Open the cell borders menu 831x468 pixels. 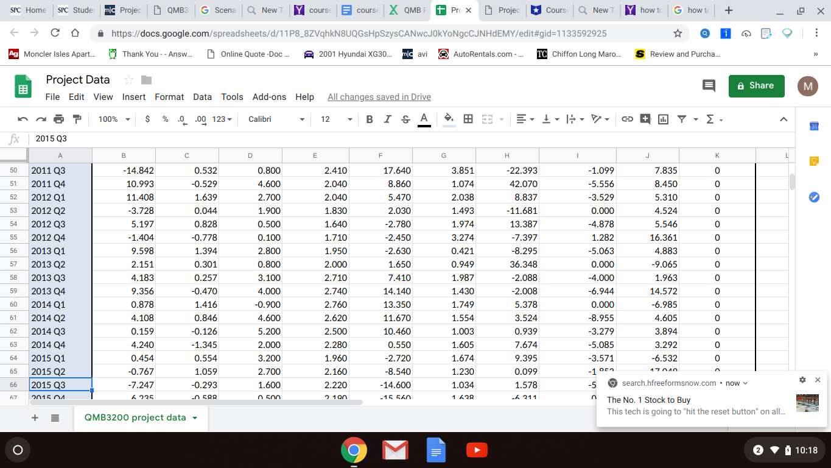[468, 119]
